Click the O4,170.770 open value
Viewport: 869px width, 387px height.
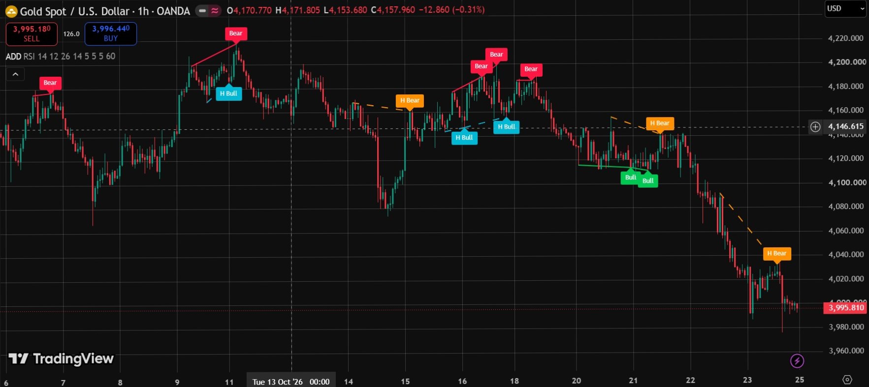coord(249,10)
